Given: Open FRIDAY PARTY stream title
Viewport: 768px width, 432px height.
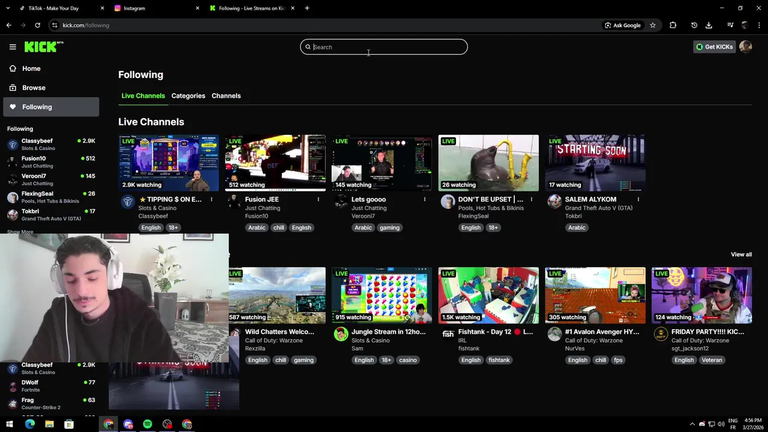Looking at the screenshot, I should [x=707, y=332].
